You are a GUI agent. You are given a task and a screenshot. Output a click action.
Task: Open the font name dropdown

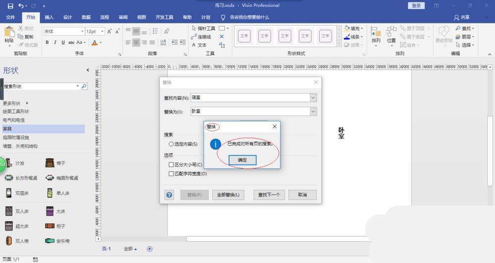click(x=82, y=31)
